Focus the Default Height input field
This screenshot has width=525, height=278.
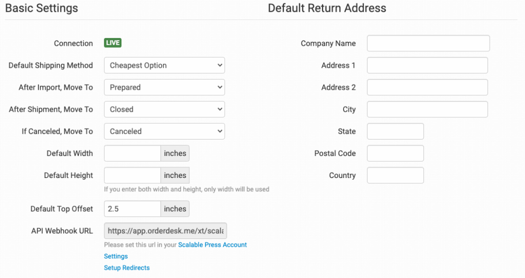(132, 175)
